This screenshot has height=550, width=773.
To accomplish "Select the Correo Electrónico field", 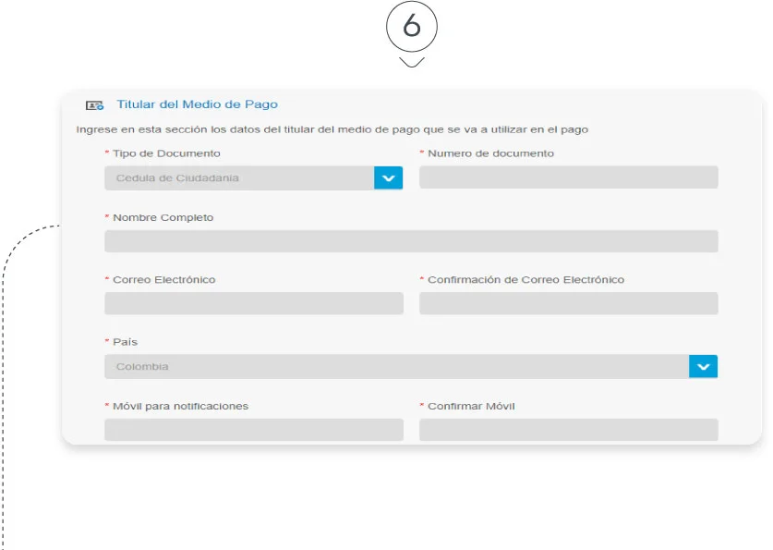I will tap(253, 303).
